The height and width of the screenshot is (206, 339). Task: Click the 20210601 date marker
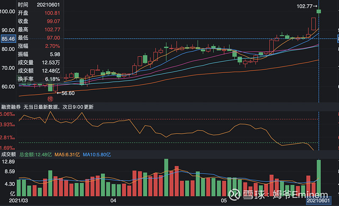click(x=318, y=201)
